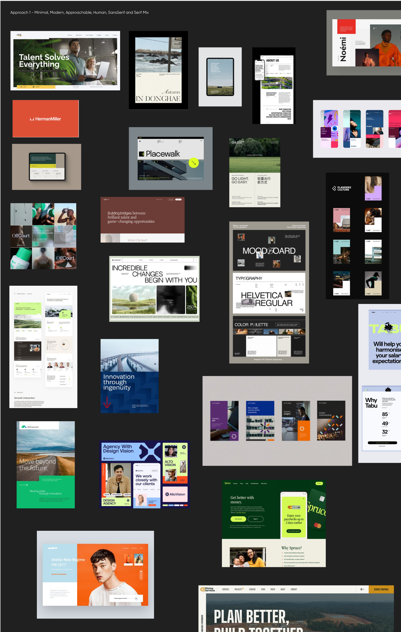This screenshot has width=401, height=632.
Task: Select the Noémi layout image
Action: pos(364,43)
